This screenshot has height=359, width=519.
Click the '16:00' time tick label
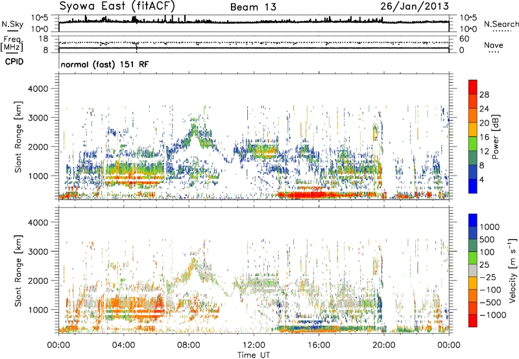click(x=319, y=345)
